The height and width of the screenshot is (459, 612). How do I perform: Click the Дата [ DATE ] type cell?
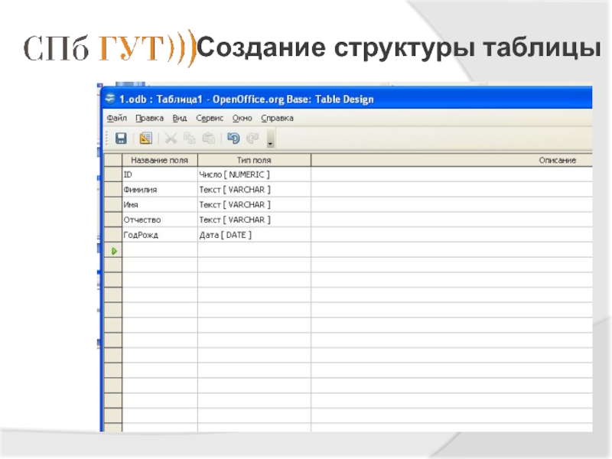click(254, 235)
